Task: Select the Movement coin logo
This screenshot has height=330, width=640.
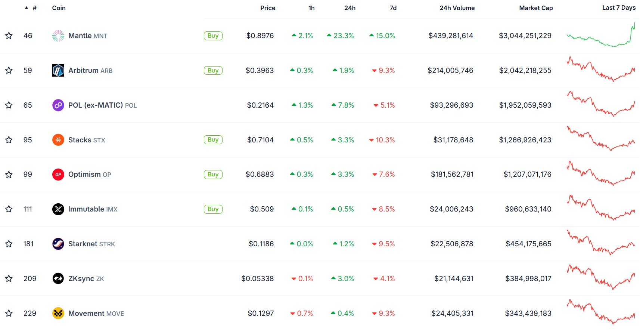Action: click(58, 313)
